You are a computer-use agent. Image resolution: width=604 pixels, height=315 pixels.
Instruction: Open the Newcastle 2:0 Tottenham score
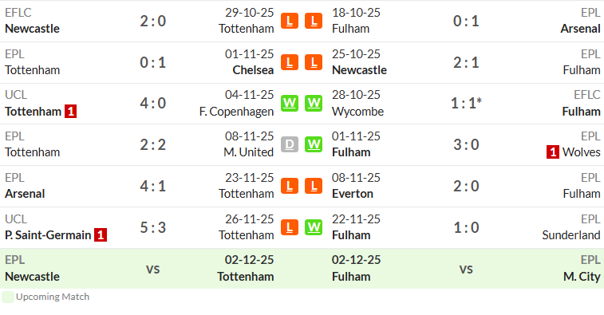(x=153, y=21)
